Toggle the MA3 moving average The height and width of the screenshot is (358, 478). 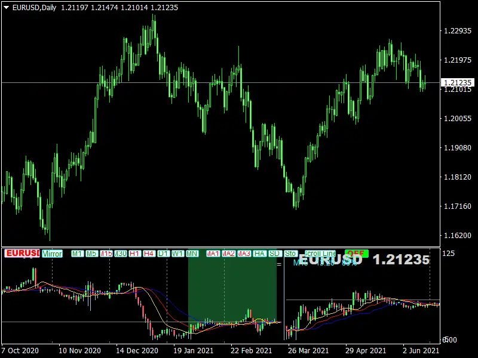tap(244, 254)
